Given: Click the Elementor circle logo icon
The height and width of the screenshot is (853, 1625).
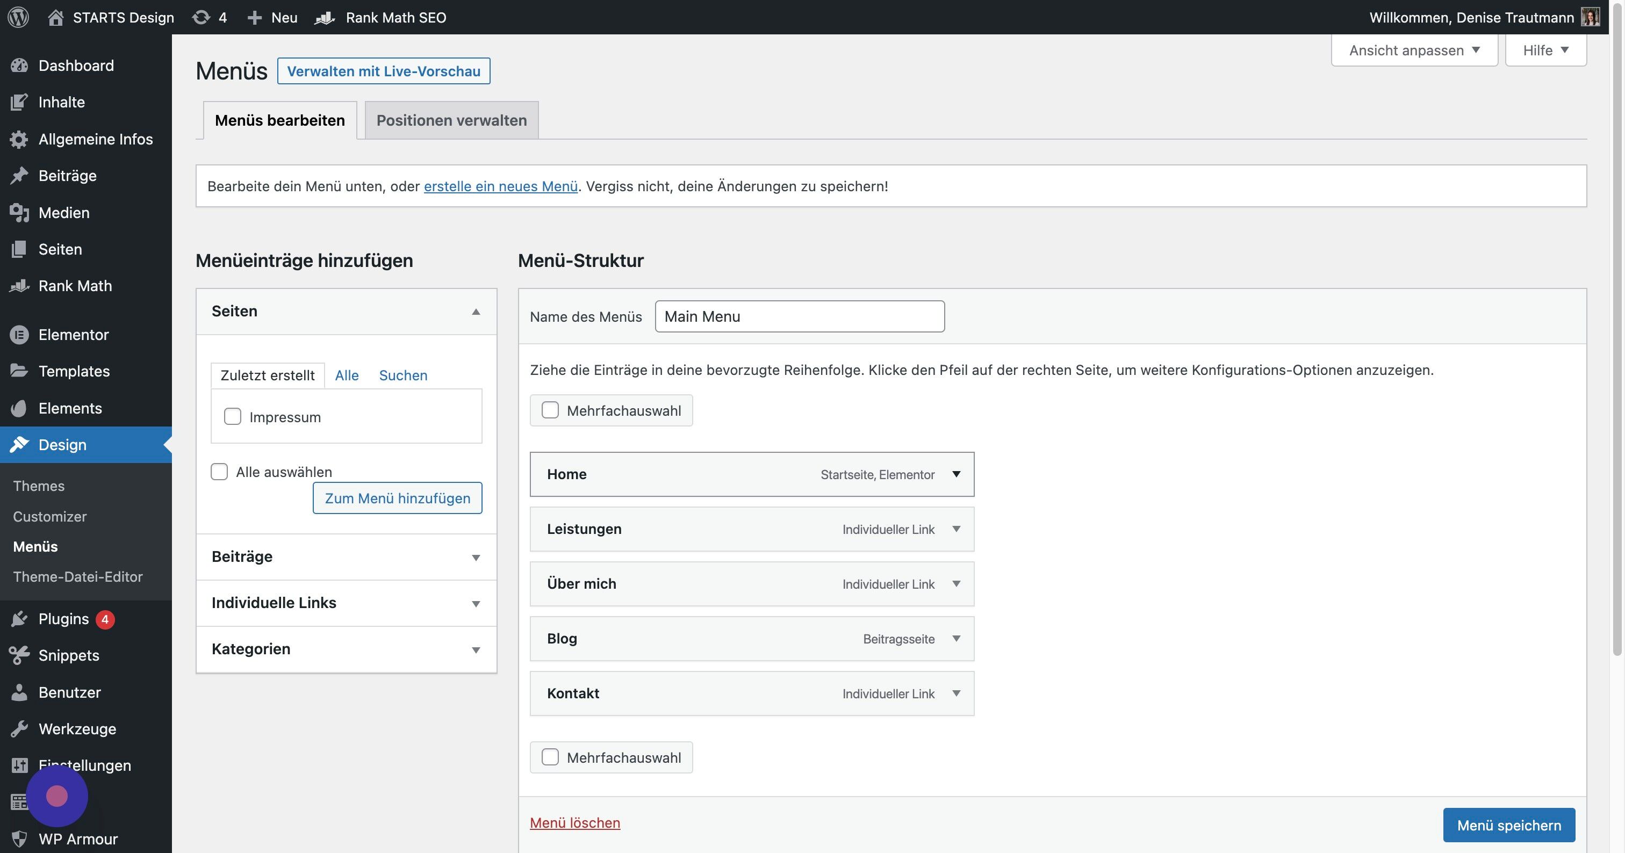Looking at the screenshot, I should click(x=19, y=335).
